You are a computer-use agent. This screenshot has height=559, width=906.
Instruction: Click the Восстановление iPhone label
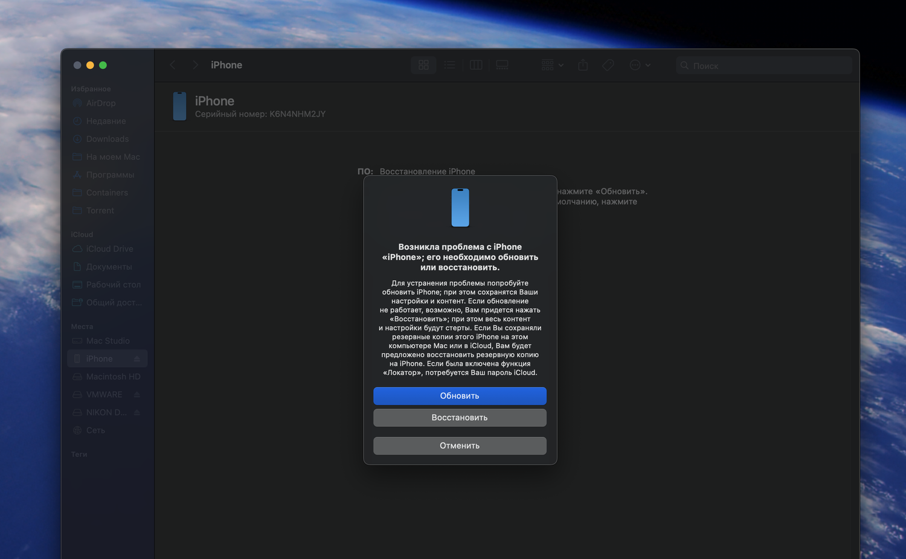tap(428, 171)
